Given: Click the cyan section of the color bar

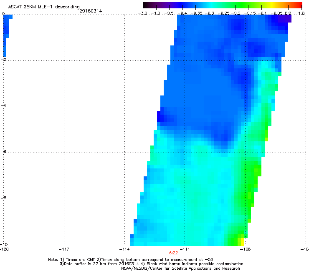Looking at the screenshot, I should coord(211,5).
